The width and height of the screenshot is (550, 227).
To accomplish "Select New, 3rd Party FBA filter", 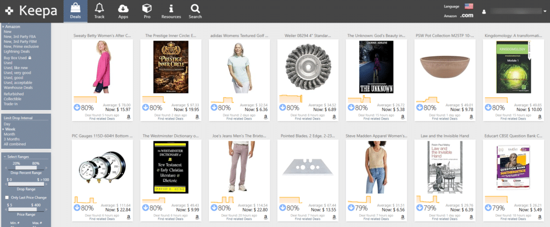I will coord(20,36).
